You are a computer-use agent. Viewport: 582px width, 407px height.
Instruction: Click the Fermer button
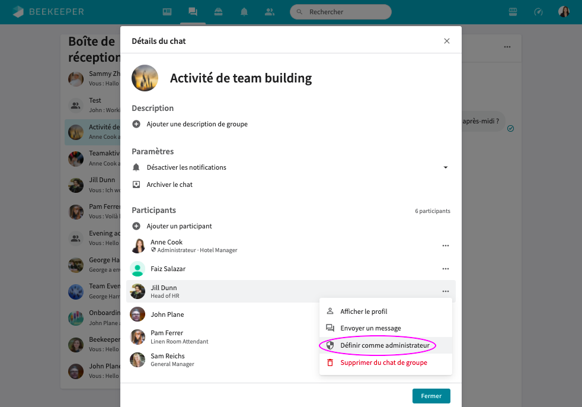pos(431,396)
